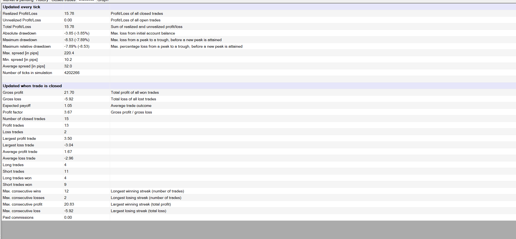Click the 'Gross profit / gross loss' description
Viewport: 516px width, 239px height.
[131, 112]
